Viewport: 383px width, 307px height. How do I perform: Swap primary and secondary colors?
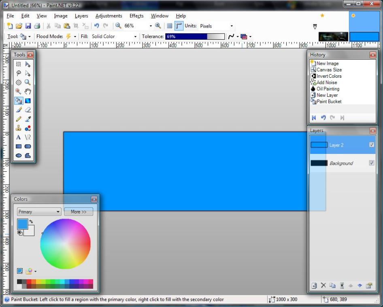tap(31, 222)
